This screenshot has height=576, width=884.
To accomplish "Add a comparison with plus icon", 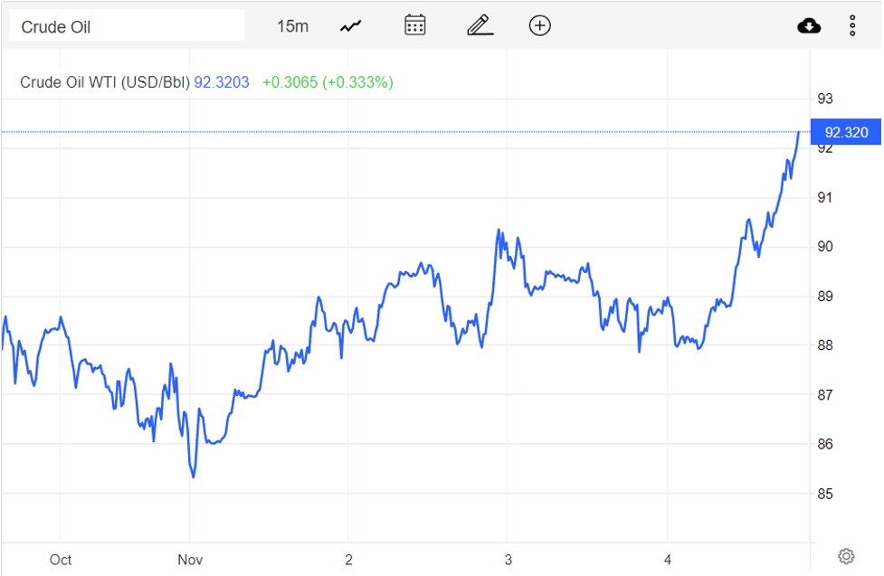I will tap(540, 25).
